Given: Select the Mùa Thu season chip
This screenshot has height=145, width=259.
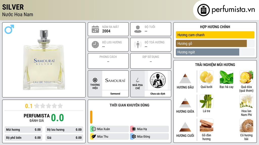Looking at the screenshot, I should [110, 136].
